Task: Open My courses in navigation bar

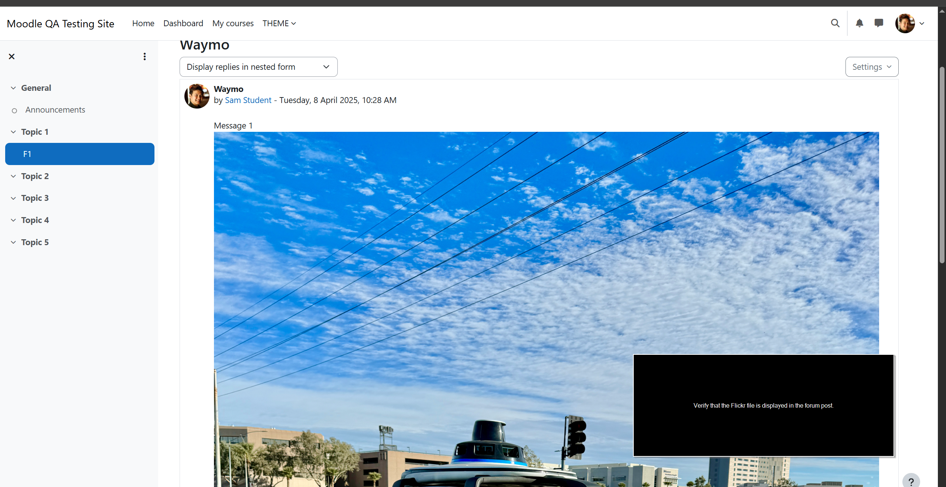Action: click(x=233, y=23)
